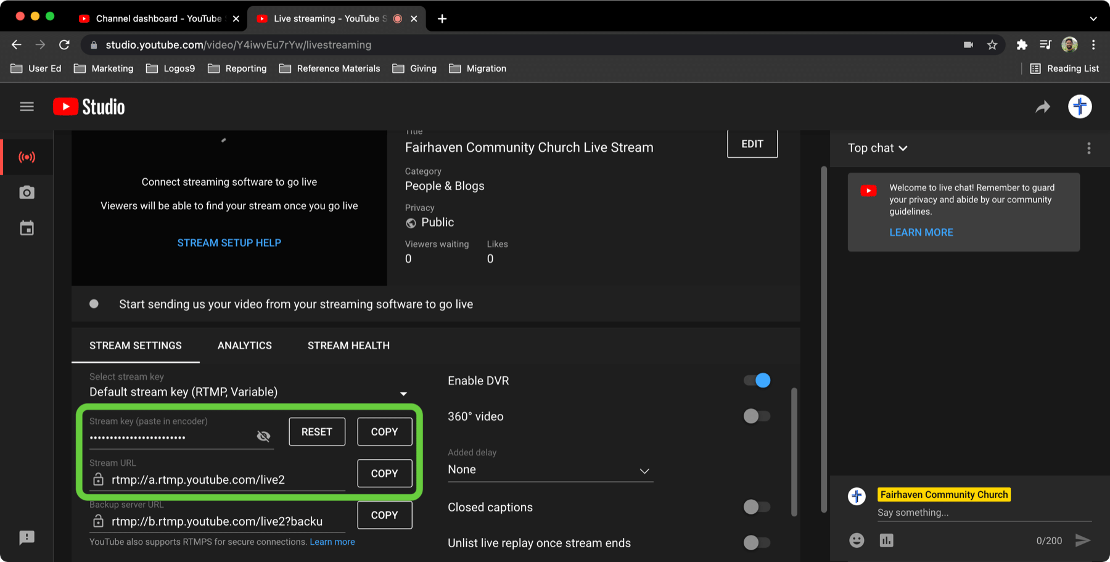Viewport: 1110px width, 562px height.
Task: Close the Channel dashboard browser tab
Action: [236, 19]
